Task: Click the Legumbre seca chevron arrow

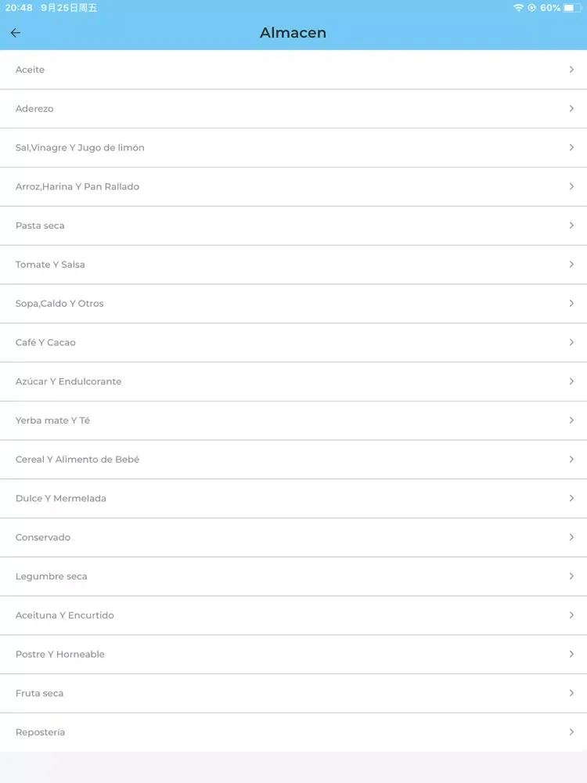Action: click(x=571, y=576)
